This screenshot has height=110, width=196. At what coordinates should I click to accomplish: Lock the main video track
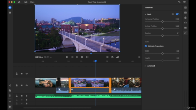click(x=17, y=85)
